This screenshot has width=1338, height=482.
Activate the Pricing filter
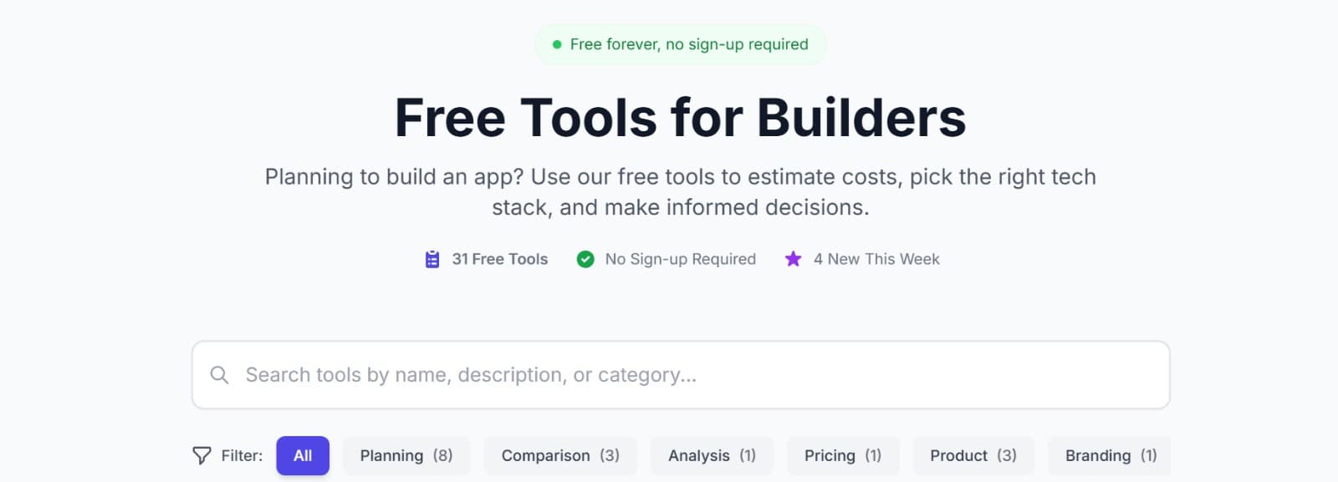[x=843, y=455]
